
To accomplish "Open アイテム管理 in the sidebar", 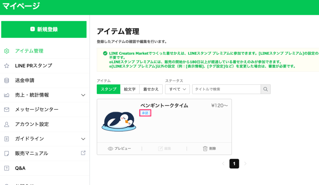I will [29, 51].
